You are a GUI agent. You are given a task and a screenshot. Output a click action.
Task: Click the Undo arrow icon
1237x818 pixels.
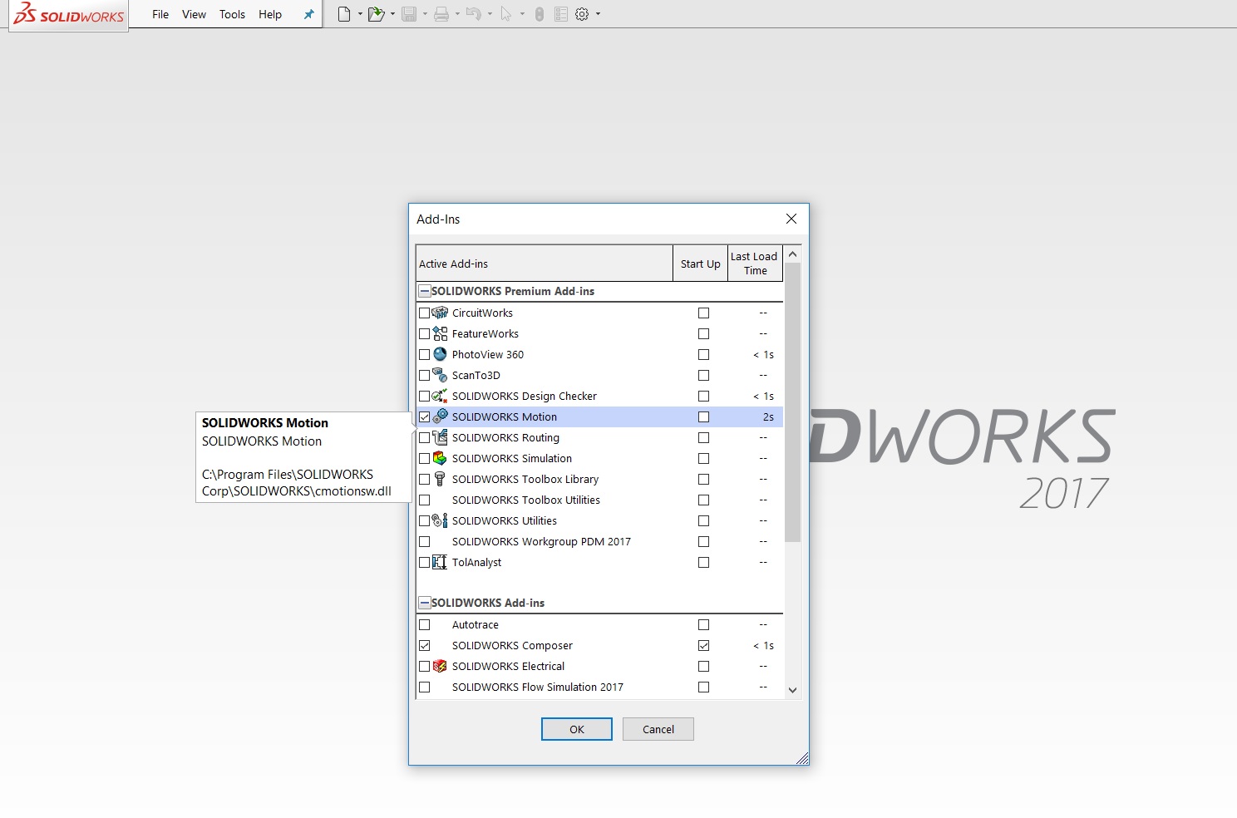[x=473, y=14]
